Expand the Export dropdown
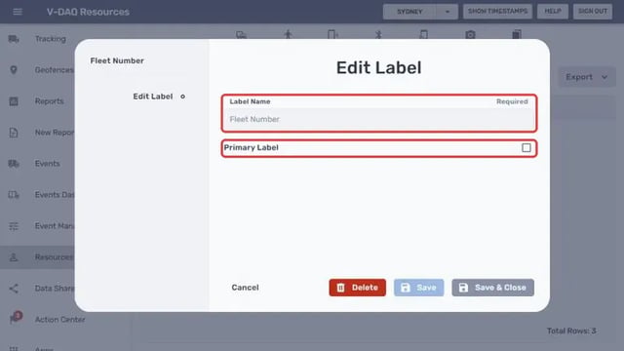The height and width of the screenshot is (351, 624). 587,77
